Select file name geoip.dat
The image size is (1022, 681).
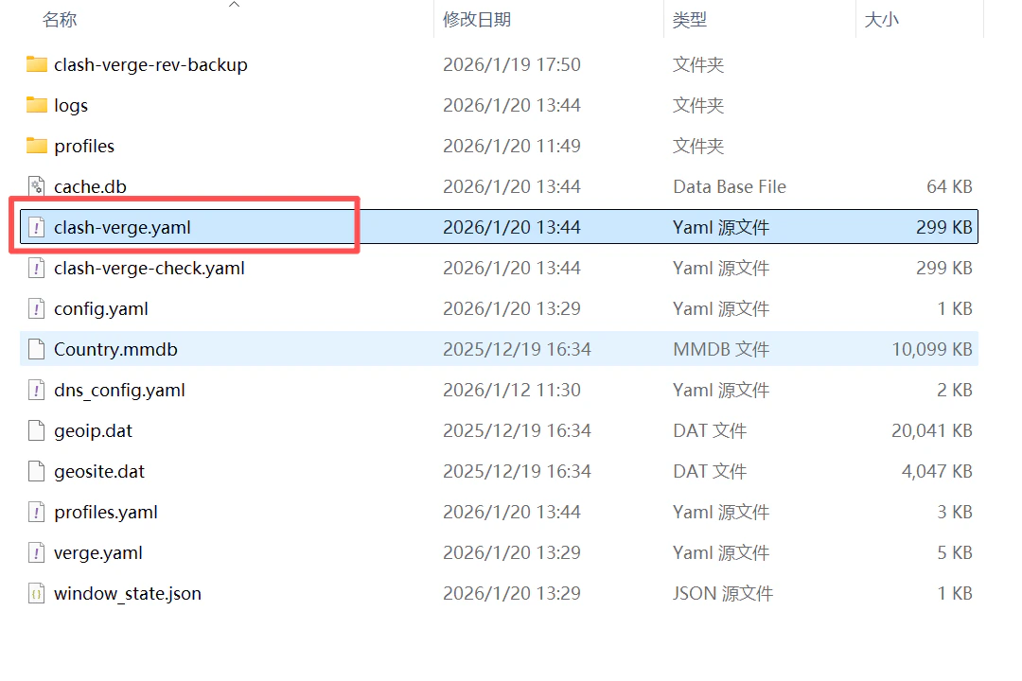[93, 430]
